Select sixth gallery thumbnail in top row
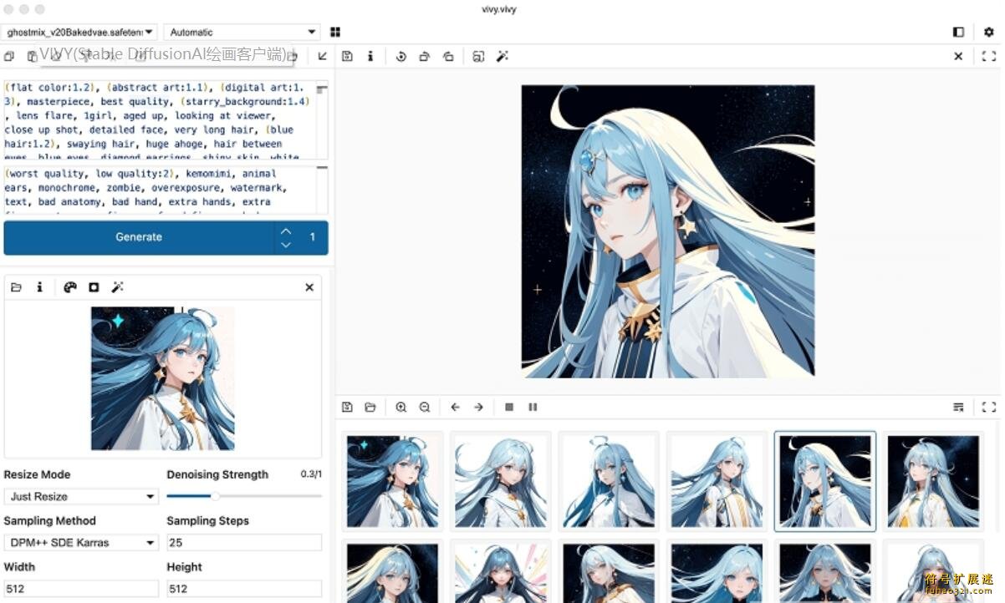The width and height of the screenshot is (1005, 603). pyautogui.click(x=933, y=481)
